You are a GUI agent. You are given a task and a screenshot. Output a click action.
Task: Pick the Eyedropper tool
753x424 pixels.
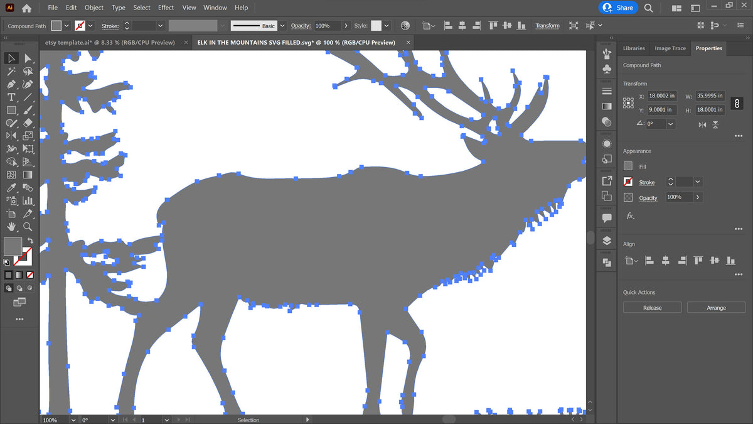[11, 188]
